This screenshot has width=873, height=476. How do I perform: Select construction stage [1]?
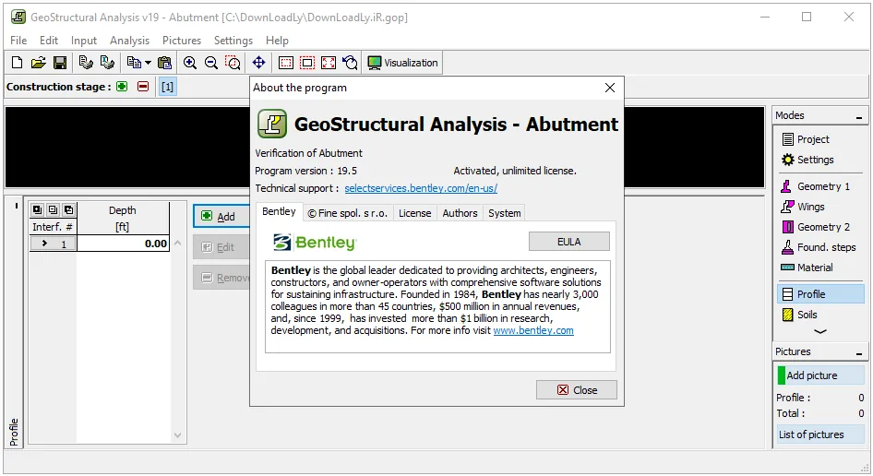pos(168,87)
